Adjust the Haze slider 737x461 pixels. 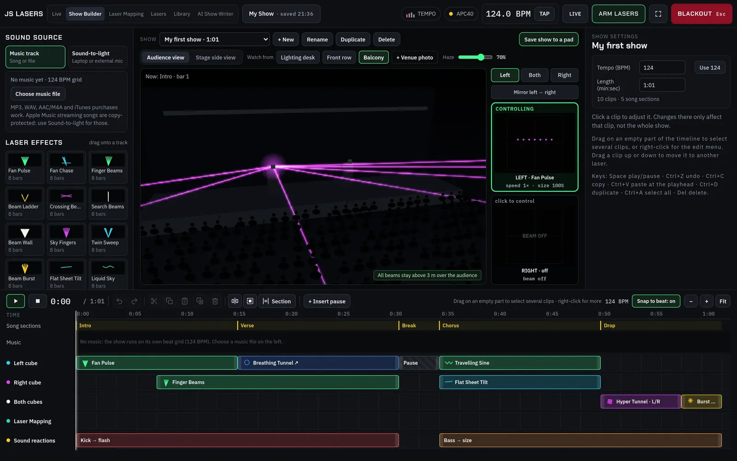click(x=475, y=57)
